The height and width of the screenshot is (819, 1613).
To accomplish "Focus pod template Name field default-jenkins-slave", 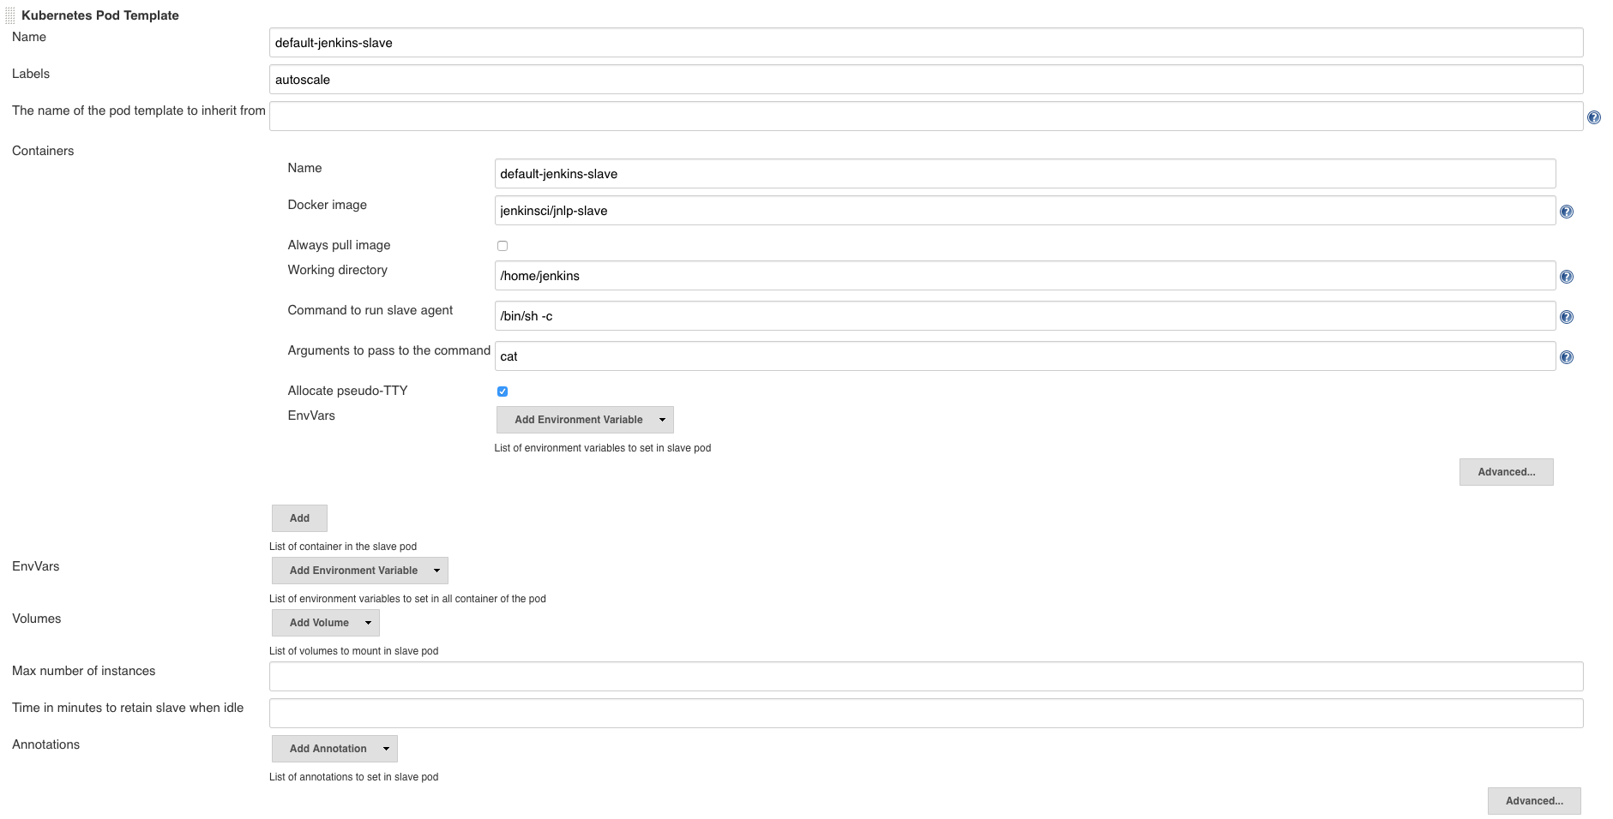I will point(926,43).
